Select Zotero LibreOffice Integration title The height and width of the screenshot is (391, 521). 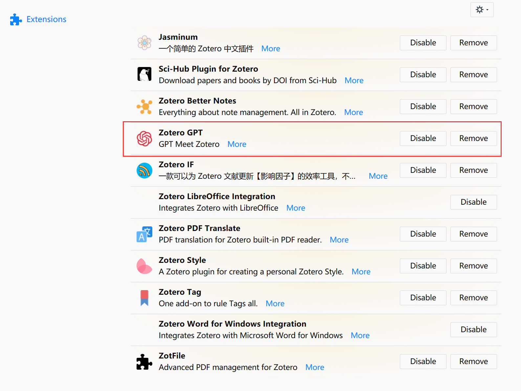pyautogui.click(x=217, y=196)
